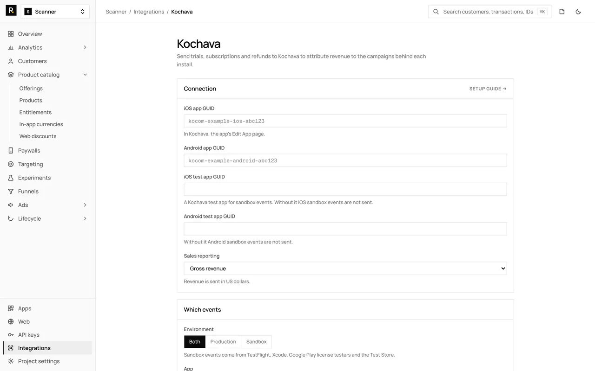
Task: Open Entitlements in the product catalog
Action: [35, 112]
